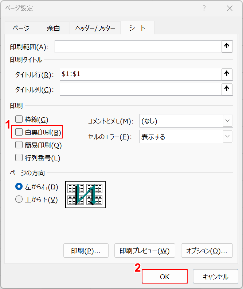The width and height of the screenshot is (243, 289).
Task: Enable 行列番号 printing checkbox
Action: [19, 158]
